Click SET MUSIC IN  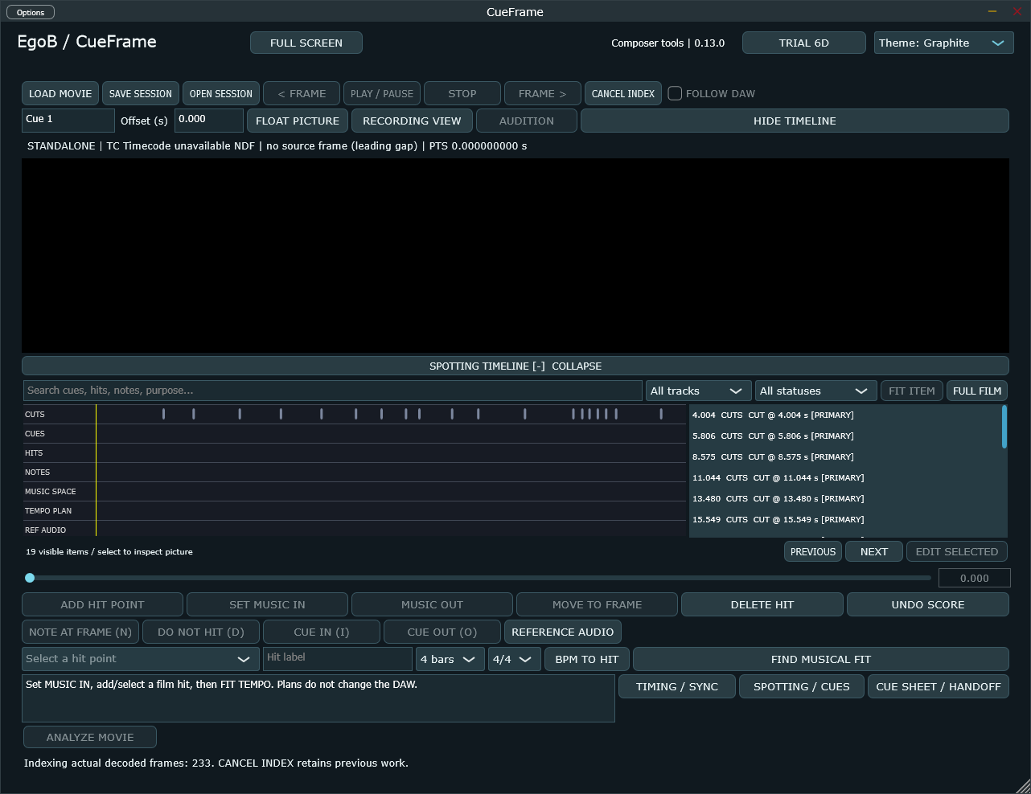[267, 604]
